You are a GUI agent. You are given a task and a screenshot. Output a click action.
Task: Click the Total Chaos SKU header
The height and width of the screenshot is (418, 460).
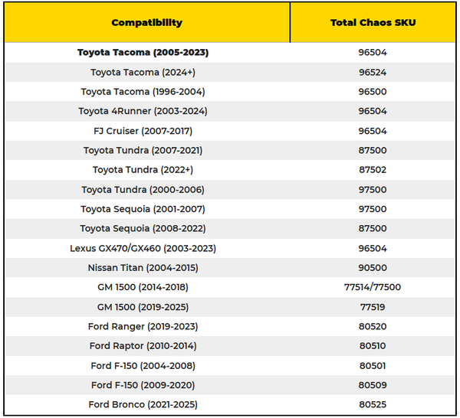click(x=373, y=22)
